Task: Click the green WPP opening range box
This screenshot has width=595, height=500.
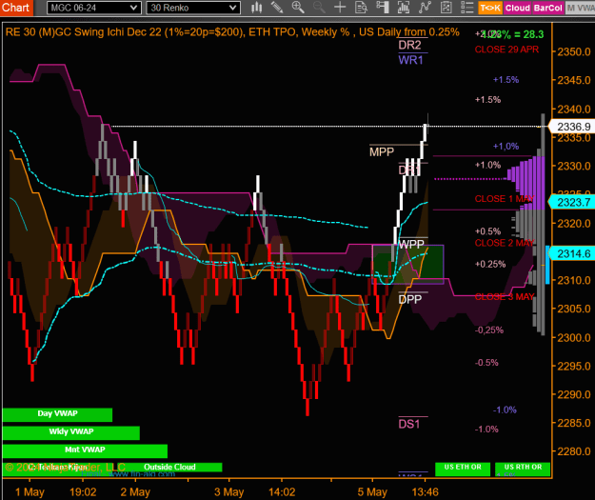Action: point(407,264)
